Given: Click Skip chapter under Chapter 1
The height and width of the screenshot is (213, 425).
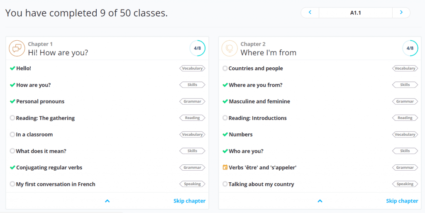Looking at the screenshot, I should click(189, 201).
